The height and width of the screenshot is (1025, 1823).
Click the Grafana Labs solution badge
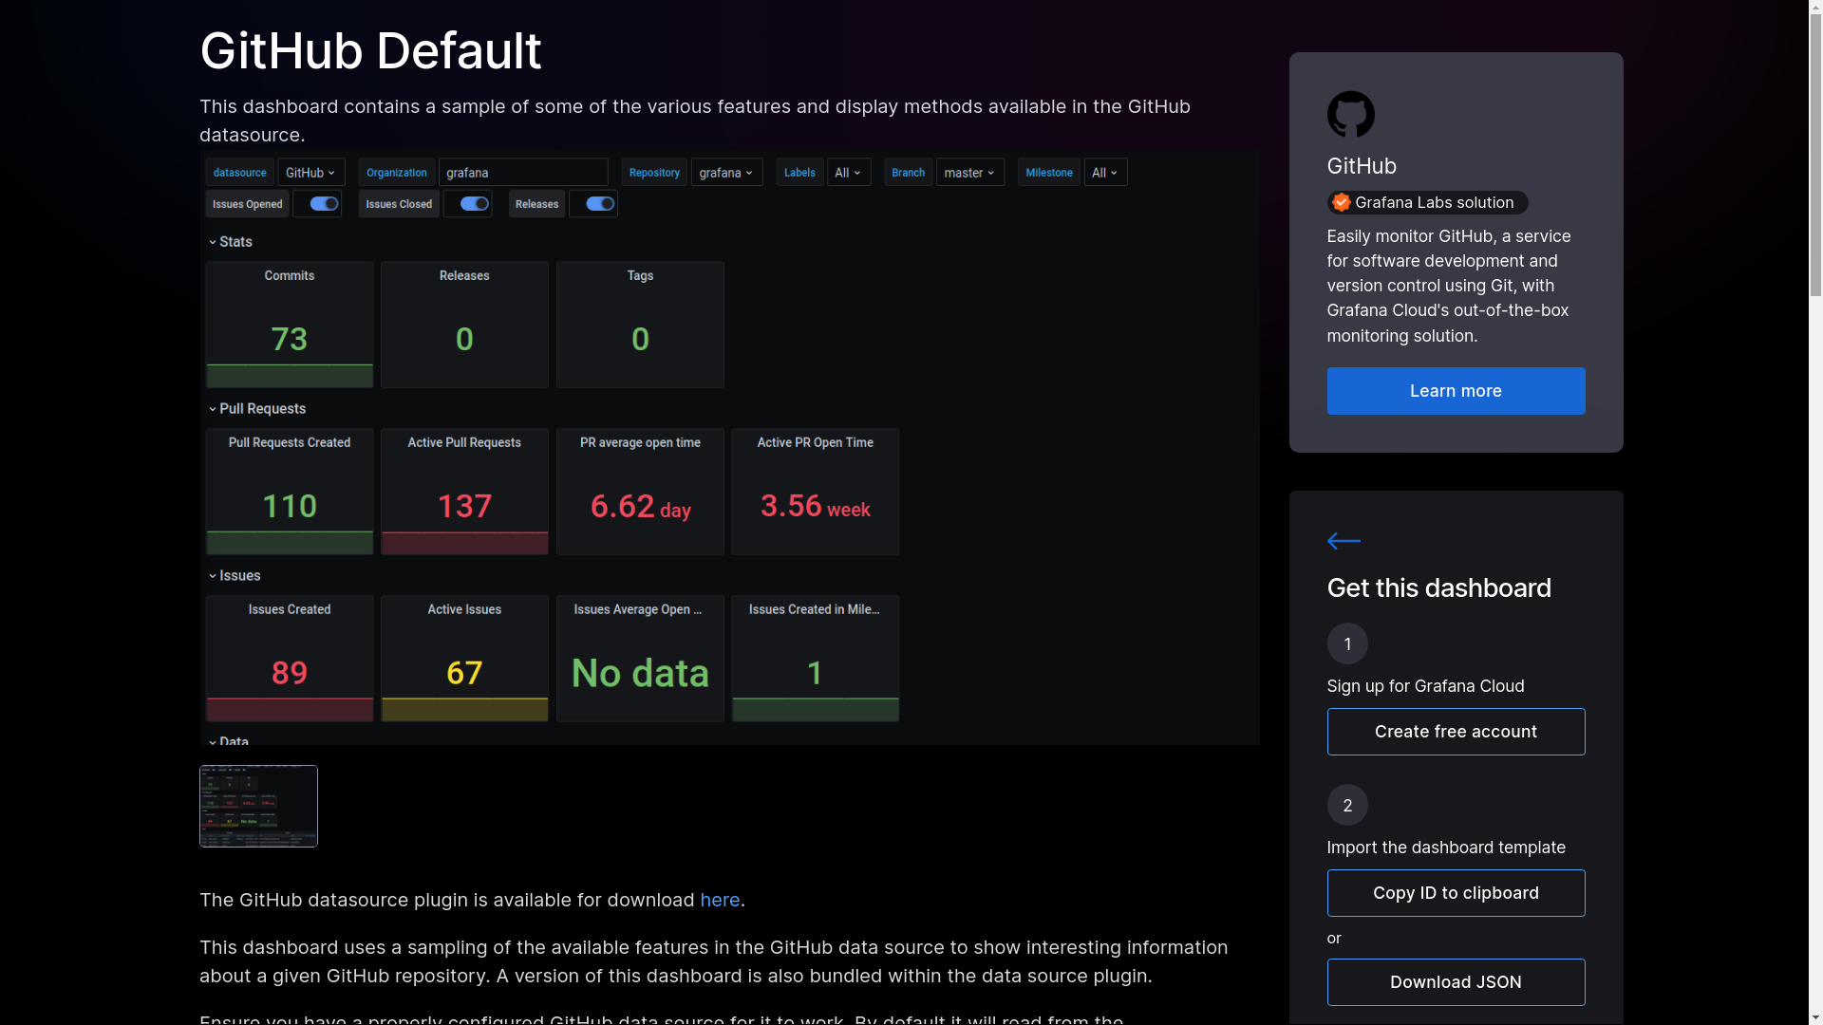coord(1426,202)
